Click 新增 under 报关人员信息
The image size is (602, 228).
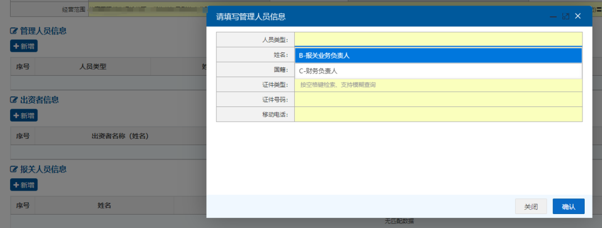24,185
